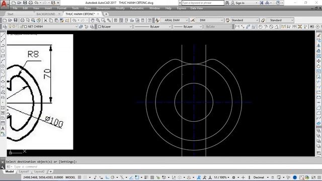The height and width of the screenshot is (181, 322).
Task: Toggle freeze sun icon for NET CHINH layer
Action: coord(14,27)
